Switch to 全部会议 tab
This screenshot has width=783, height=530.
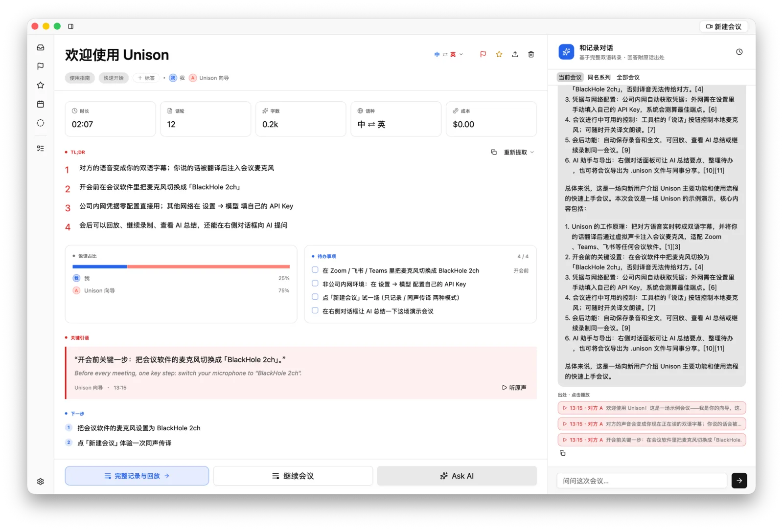click(628, 77)
